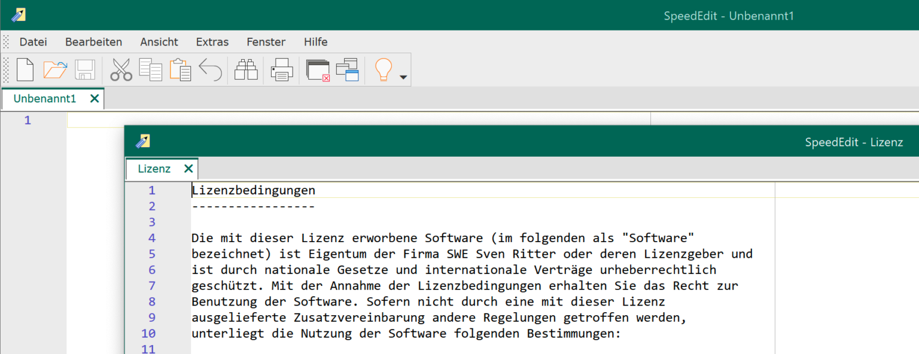Close the Unbenannt1 tab
This screenshot has height=354, width=919.
[x=94, y=99]
